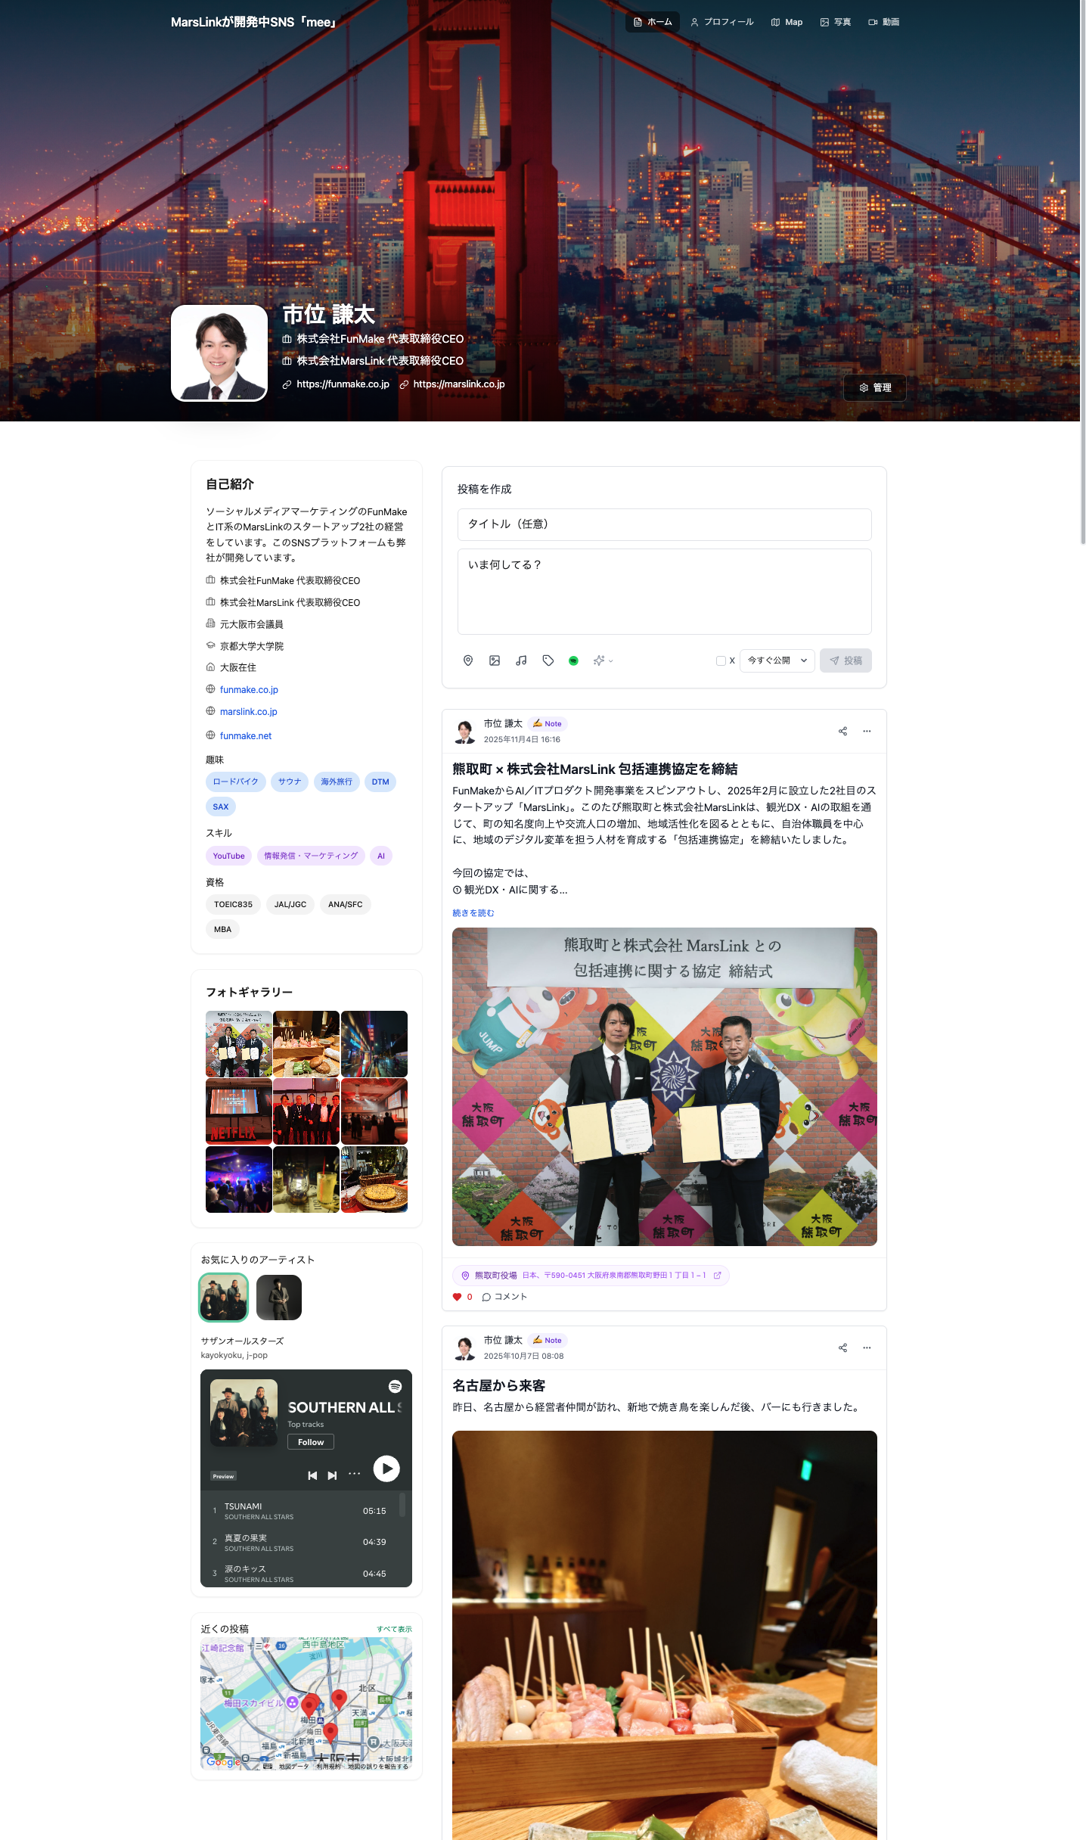Click Follow in the Spotify player
Screen dimensions: 1086x1840
point(311,1442)
